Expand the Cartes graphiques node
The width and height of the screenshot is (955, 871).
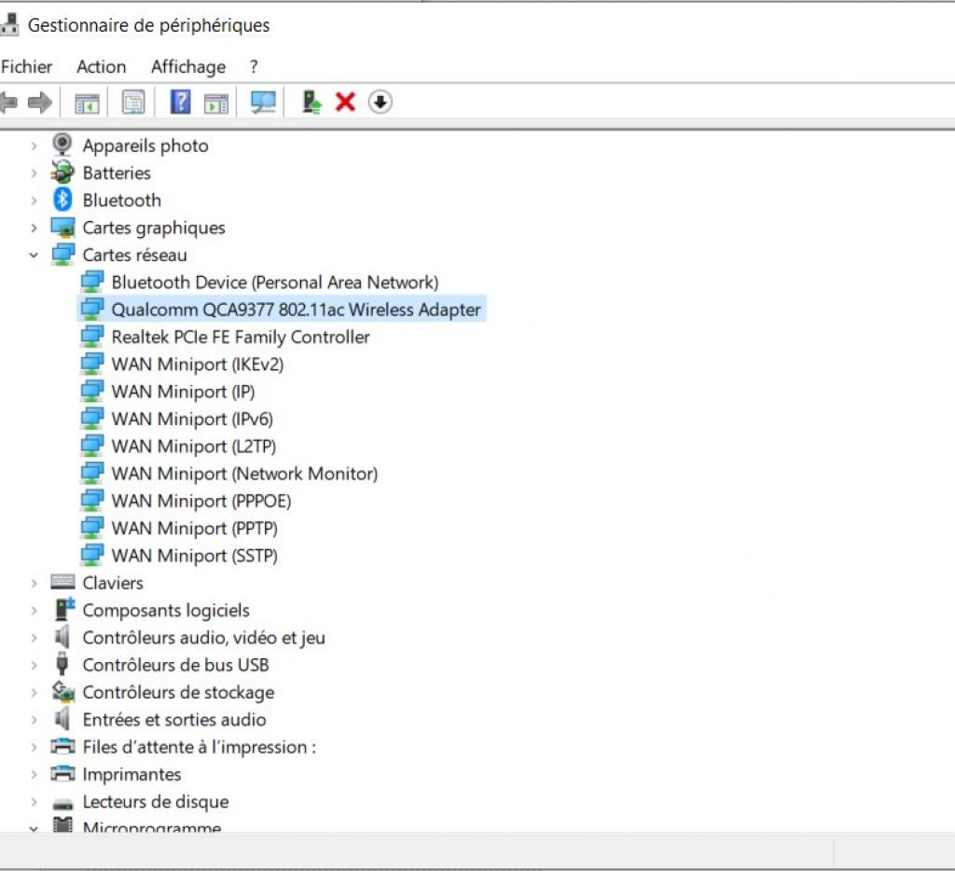click(x=34, y=228)
